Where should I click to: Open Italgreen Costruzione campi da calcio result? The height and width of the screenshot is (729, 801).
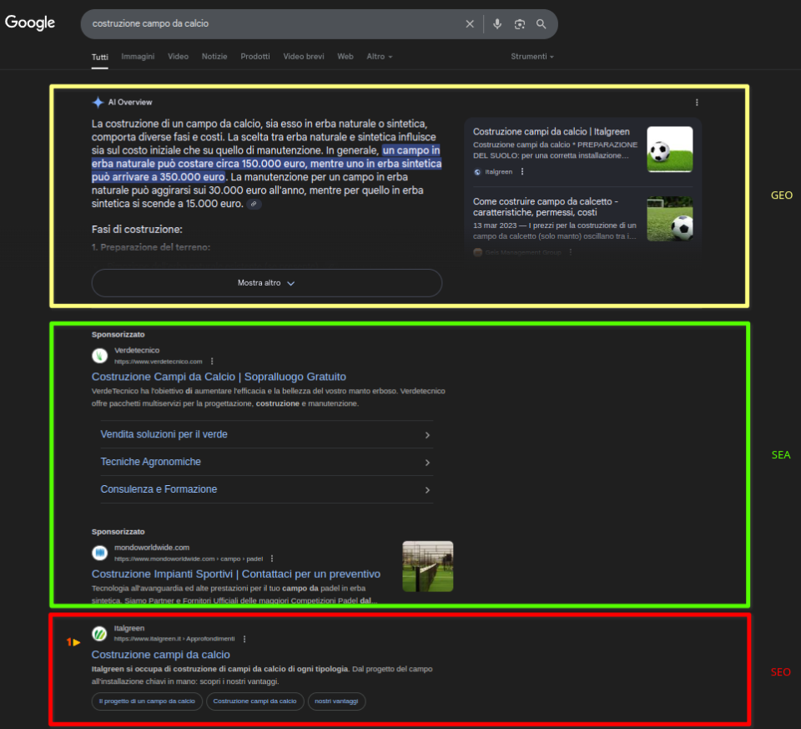[x=161, y=655]
